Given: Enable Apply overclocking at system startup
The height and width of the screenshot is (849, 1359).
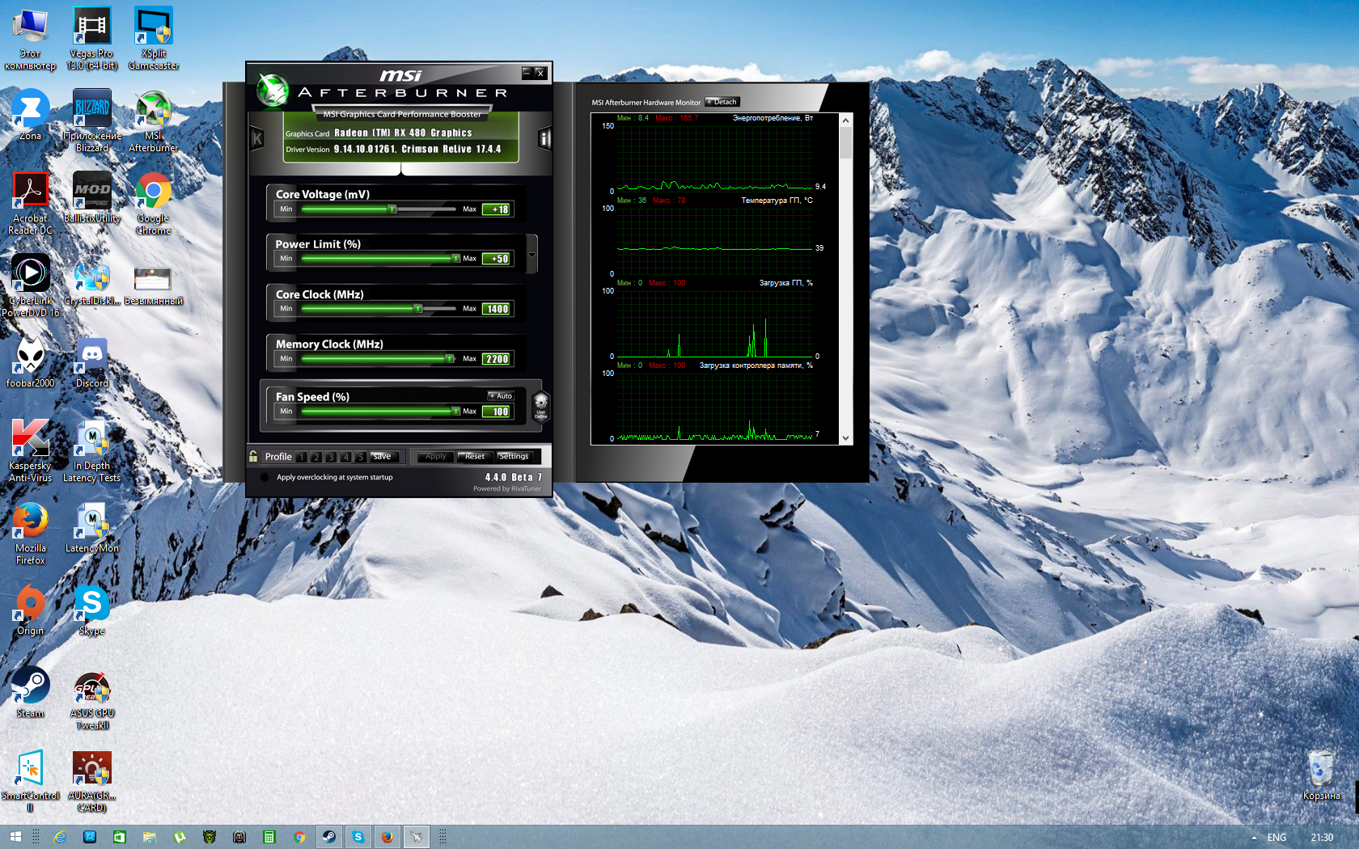Looking at the screenshot, I should click(264, 477).
